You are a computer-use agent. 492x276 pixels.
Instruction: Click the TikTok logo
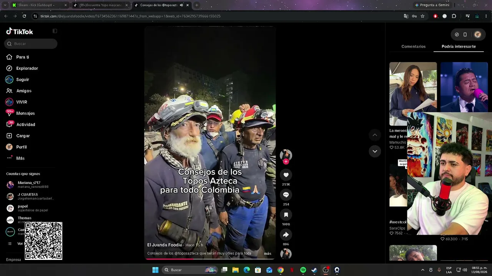click(20, 31)
